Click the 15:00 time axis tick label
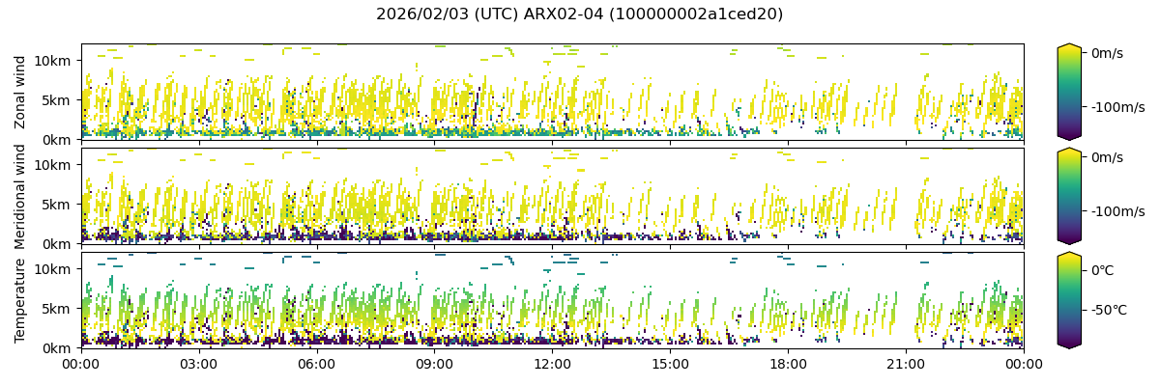Image resolution: width=1160 pixels, height=386 pixels. [670, 364]
